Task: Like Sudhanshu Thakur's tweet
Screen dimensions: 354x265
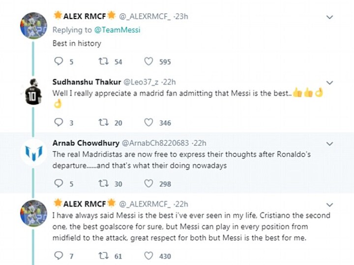Action: (148, 122)
